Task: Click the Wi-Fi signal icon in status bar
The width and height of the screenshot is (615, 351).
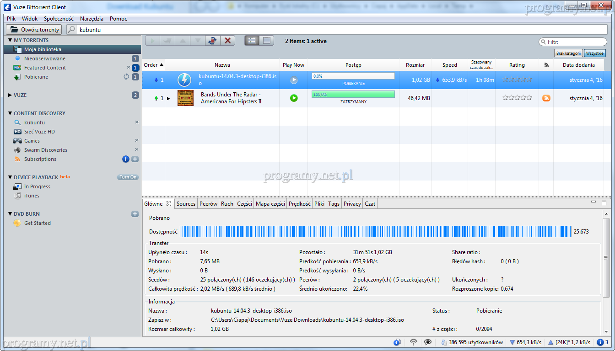Action: [x=414, y=342]
